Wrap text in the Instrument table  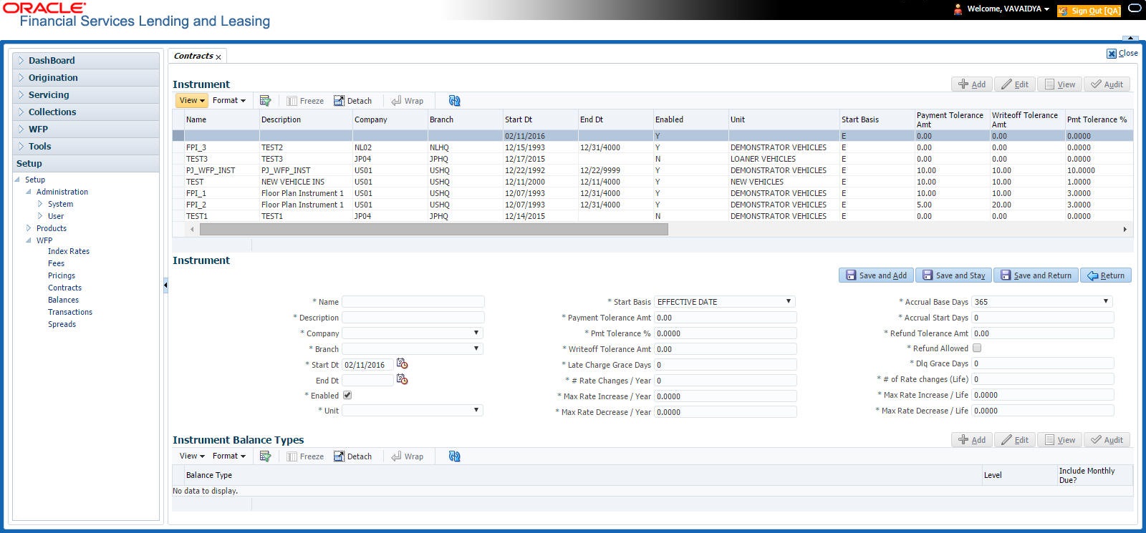click(x=407, y=101)
